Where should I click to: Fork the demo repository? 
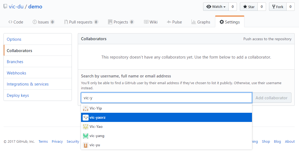point(278,7)
